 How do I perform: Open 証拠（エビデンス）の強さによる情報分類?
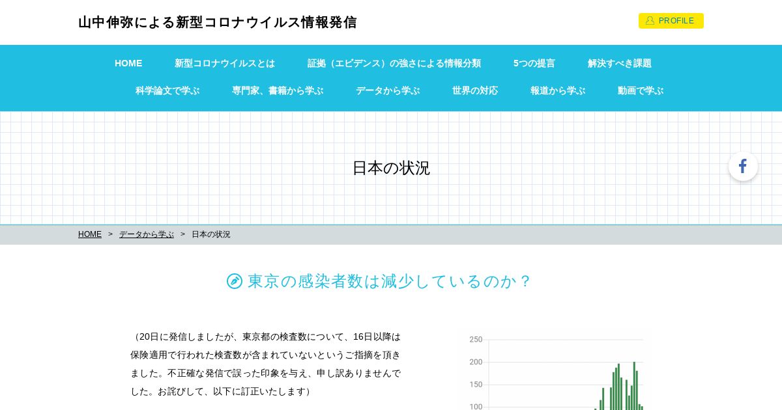click(394, 63)
